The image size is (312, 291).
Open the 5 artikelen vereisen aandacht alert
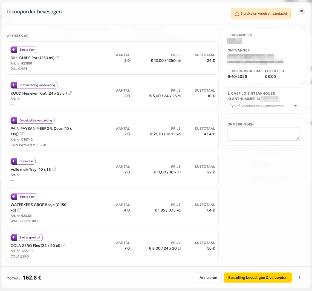[x=261, y=13]
